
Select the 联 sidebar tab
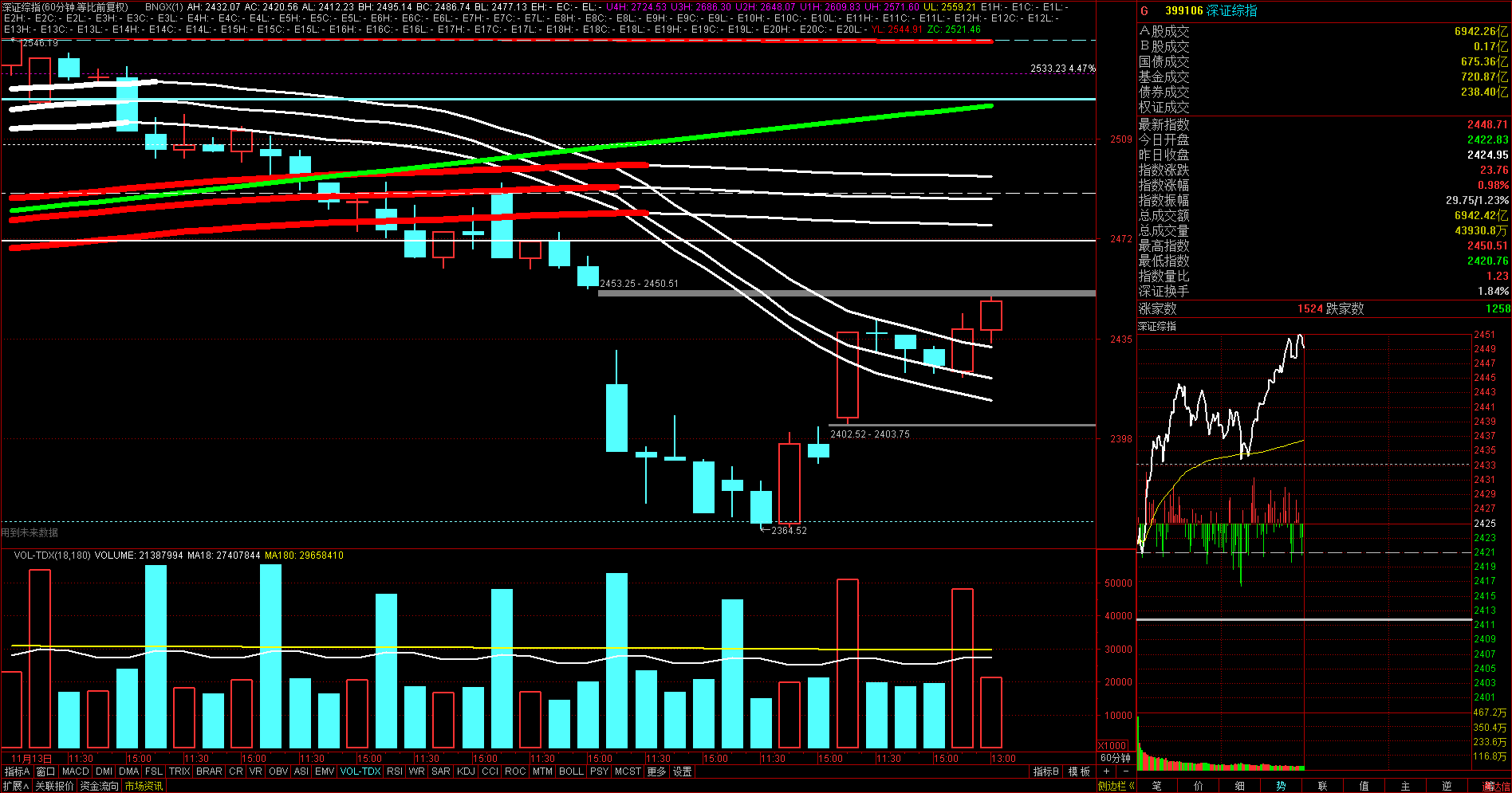pyautogui.click(x=1323, y=786)
